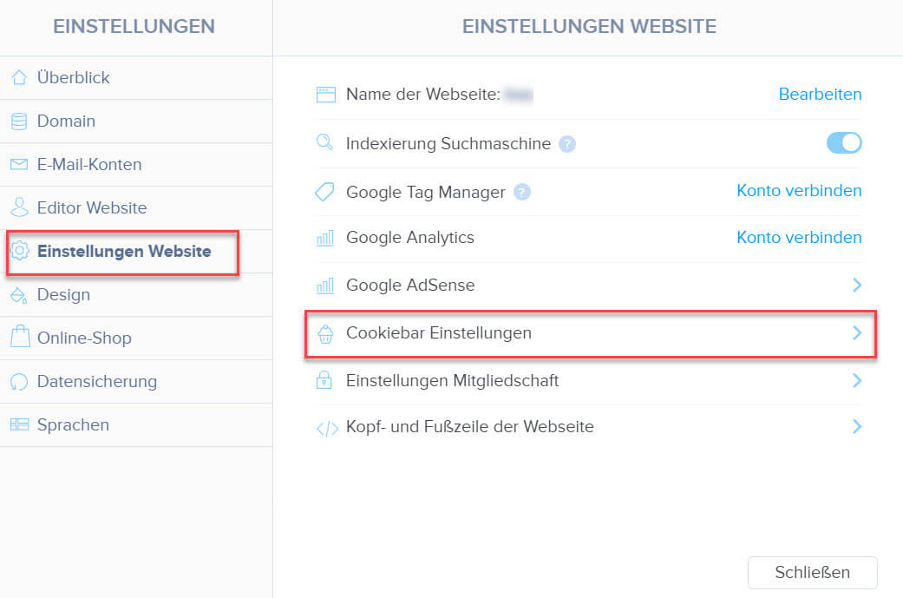Click the house icon beside Überblick
The width and height of the screenshot is (903, 598).
point(19,77)
